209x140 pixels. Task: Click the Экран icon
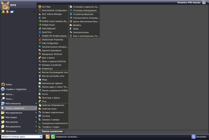[x=71, y=29]
